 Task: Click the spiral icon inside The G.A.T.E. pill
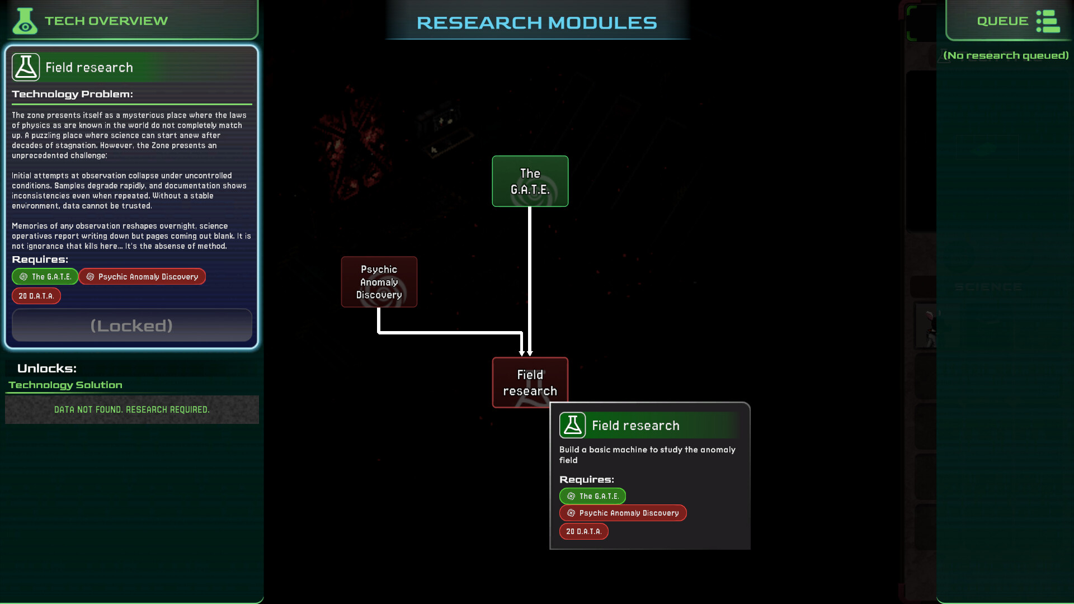pos(23,276)
